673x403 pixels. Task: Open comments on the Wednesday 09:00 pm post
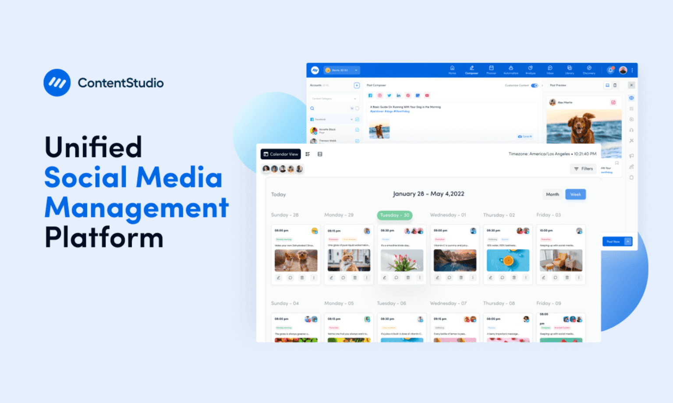click(449, 278)
